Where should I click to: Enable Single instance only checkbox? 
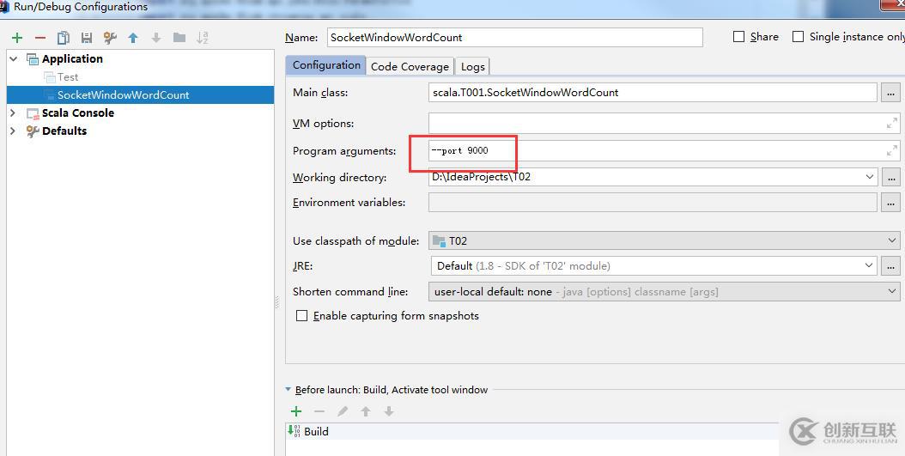coord(798,37)
